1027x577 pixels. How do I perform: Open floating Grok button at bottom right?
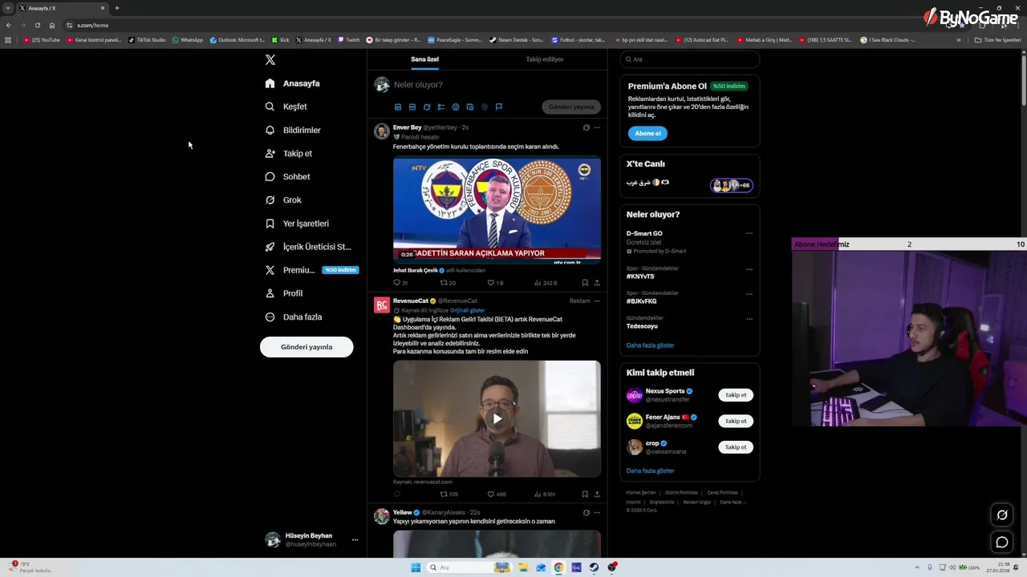(1002, 515)
